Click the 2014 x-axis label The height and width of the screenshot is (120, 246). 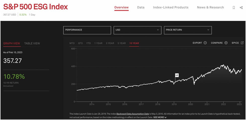pos(92,104)
